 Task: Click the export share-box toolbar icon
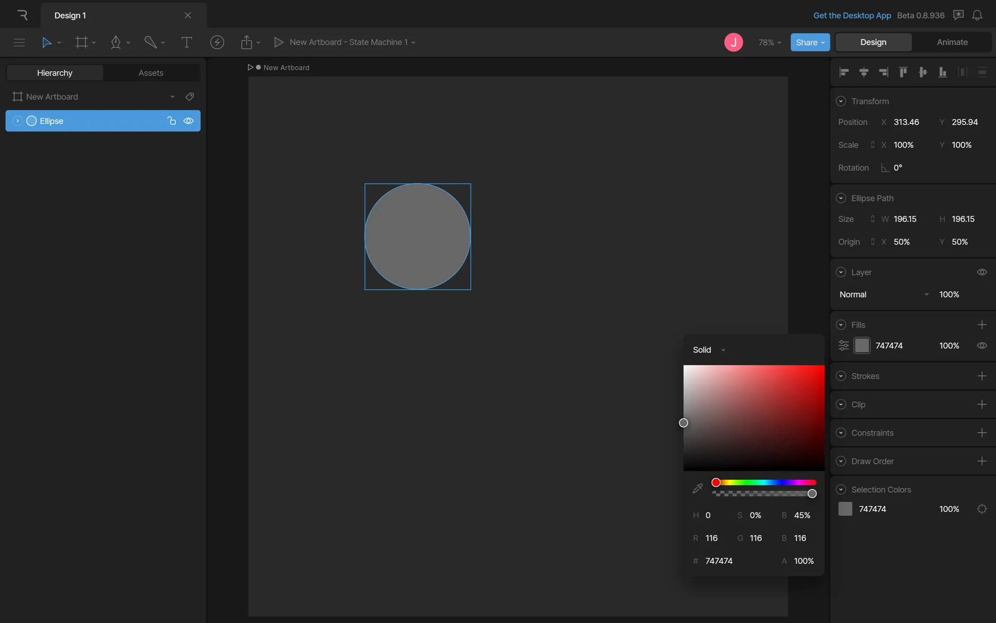(246, 43)
